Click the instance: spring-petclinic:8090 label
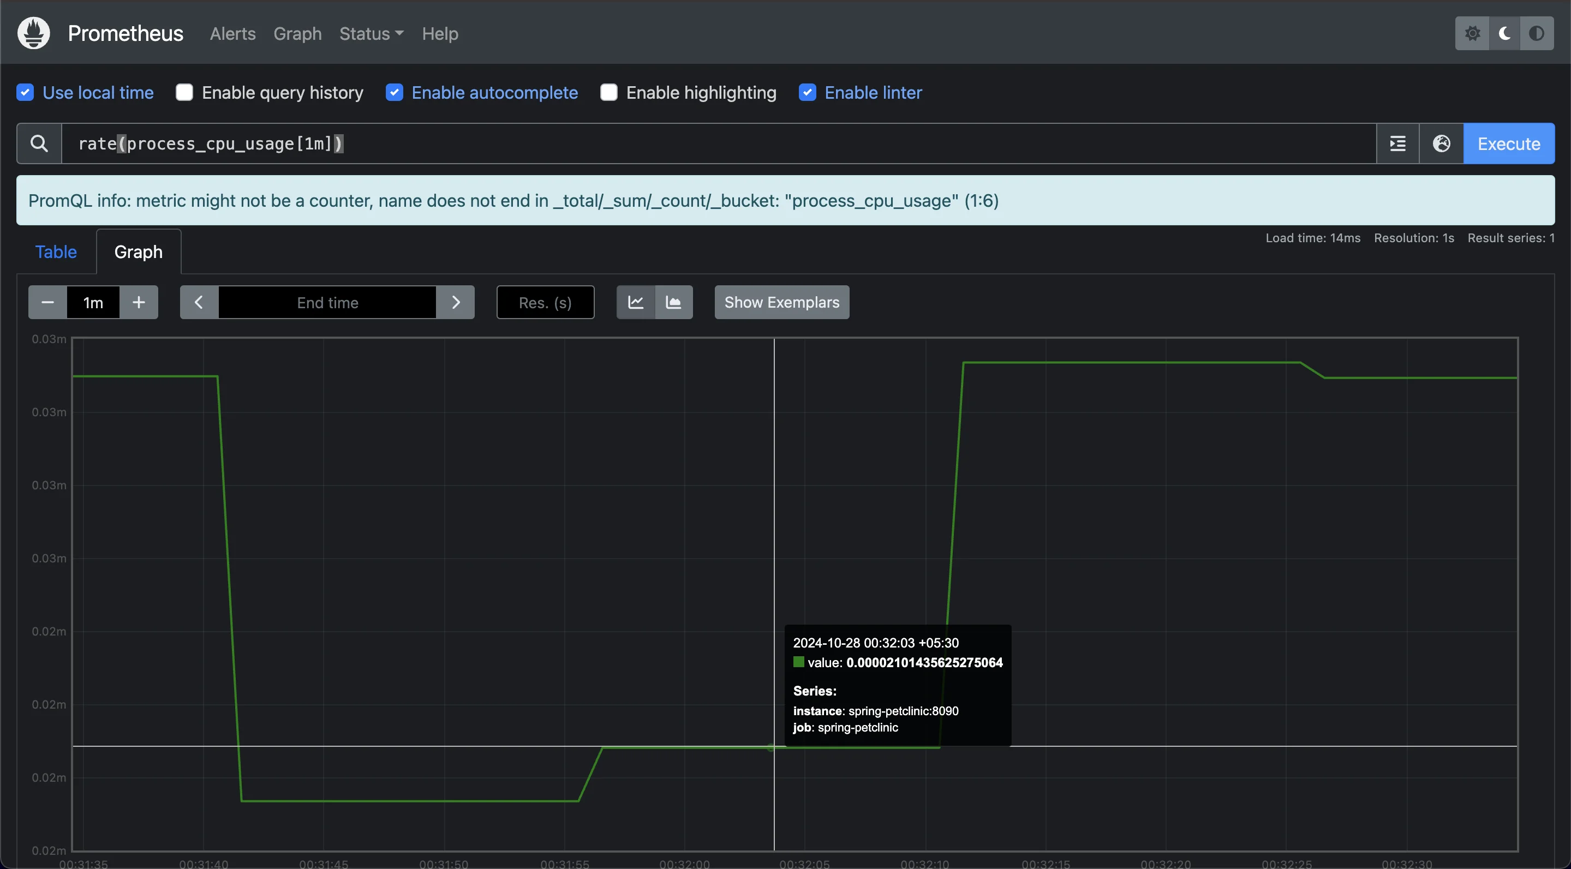The height and width of the screenshot is (869, 1571). (876, 711)
